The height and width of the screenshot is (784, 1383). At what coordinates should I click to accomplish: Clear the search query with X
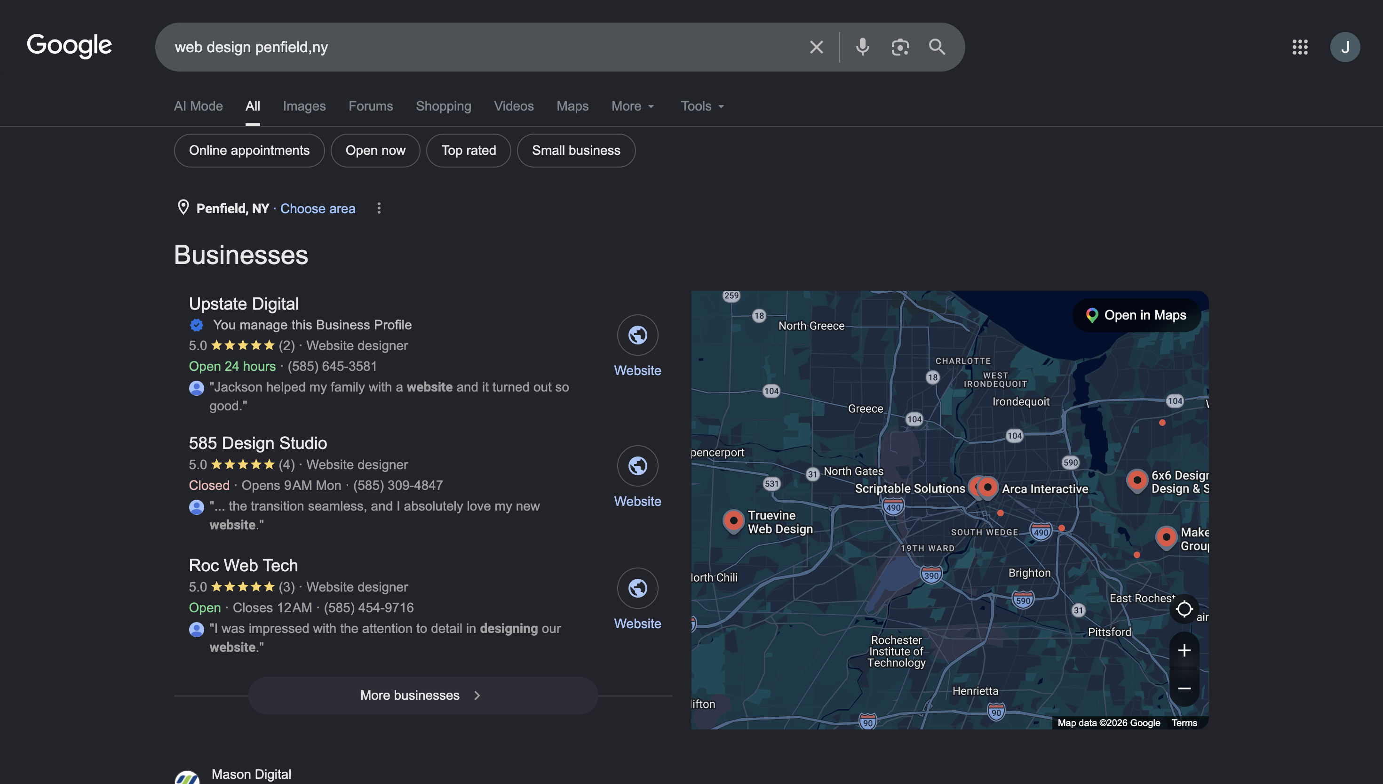click(x=816, y=48)
